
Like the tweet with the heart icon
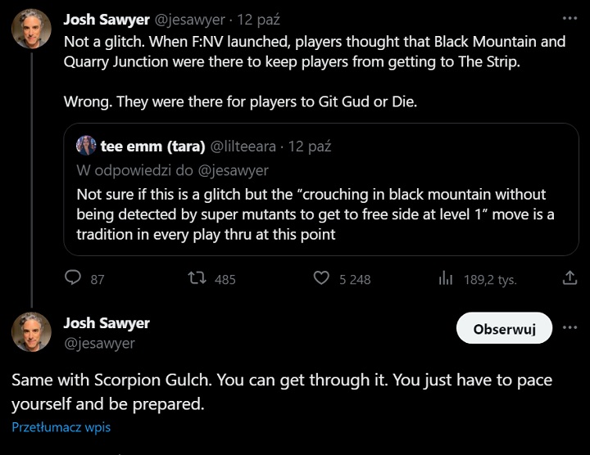(x=321, y=278)
